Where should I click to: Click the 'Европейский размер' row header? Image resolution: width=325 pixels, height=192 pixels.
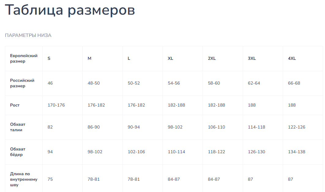pos(24,59)
